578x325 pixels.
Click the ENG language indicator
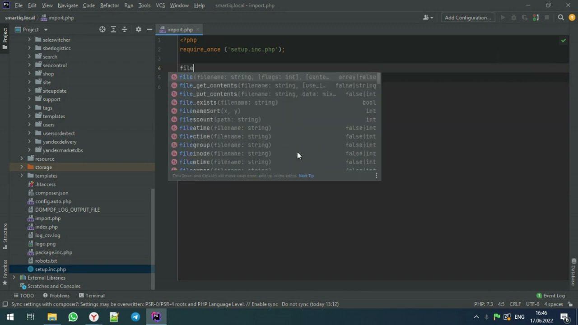tap(519, 317)
